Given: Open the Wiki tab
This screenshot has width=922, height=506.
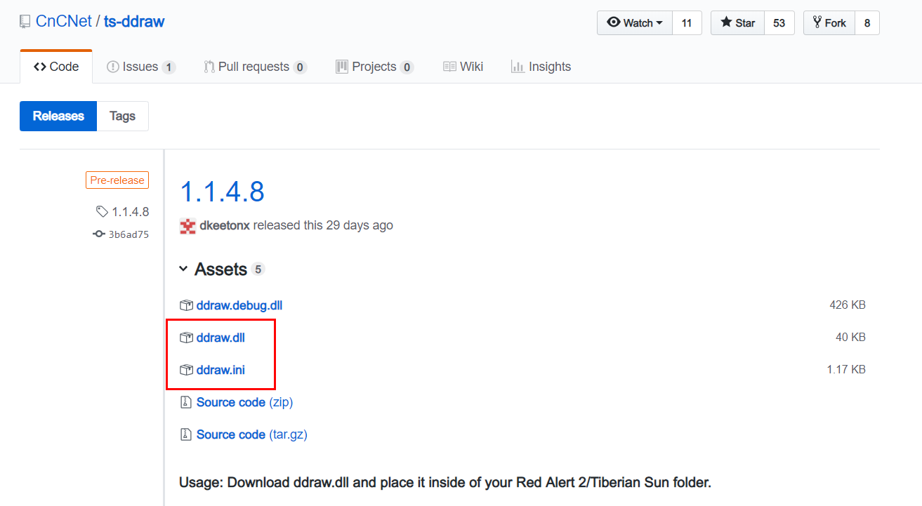Looking at the screenshot, I should [x=463, y=67].
